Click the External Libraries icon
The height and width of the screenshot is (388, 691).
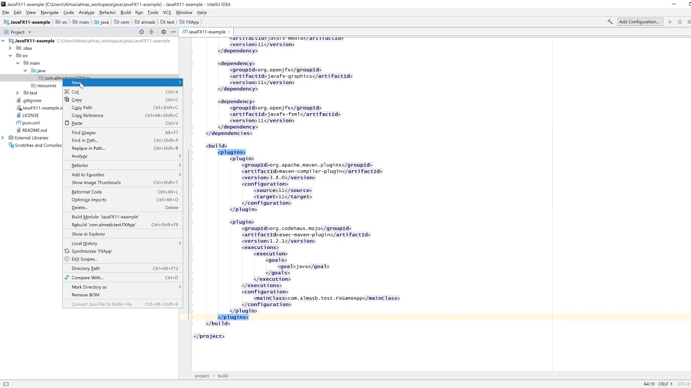click(x=11, y=138)
